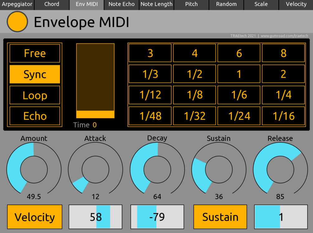Choose sync rate 3

tap(150, 53)
